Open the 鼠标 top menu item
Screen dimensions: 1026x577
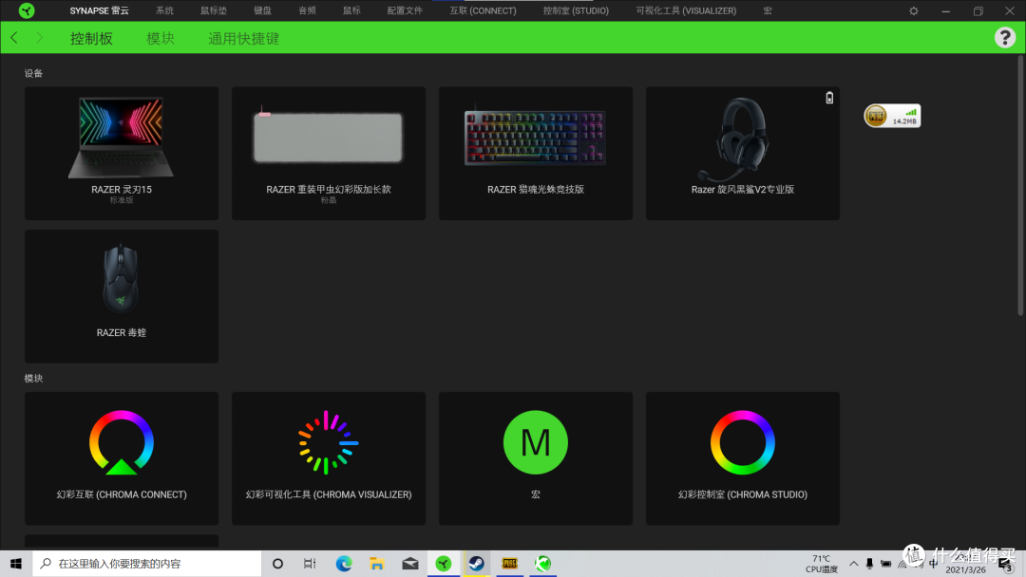click(351, 10)
